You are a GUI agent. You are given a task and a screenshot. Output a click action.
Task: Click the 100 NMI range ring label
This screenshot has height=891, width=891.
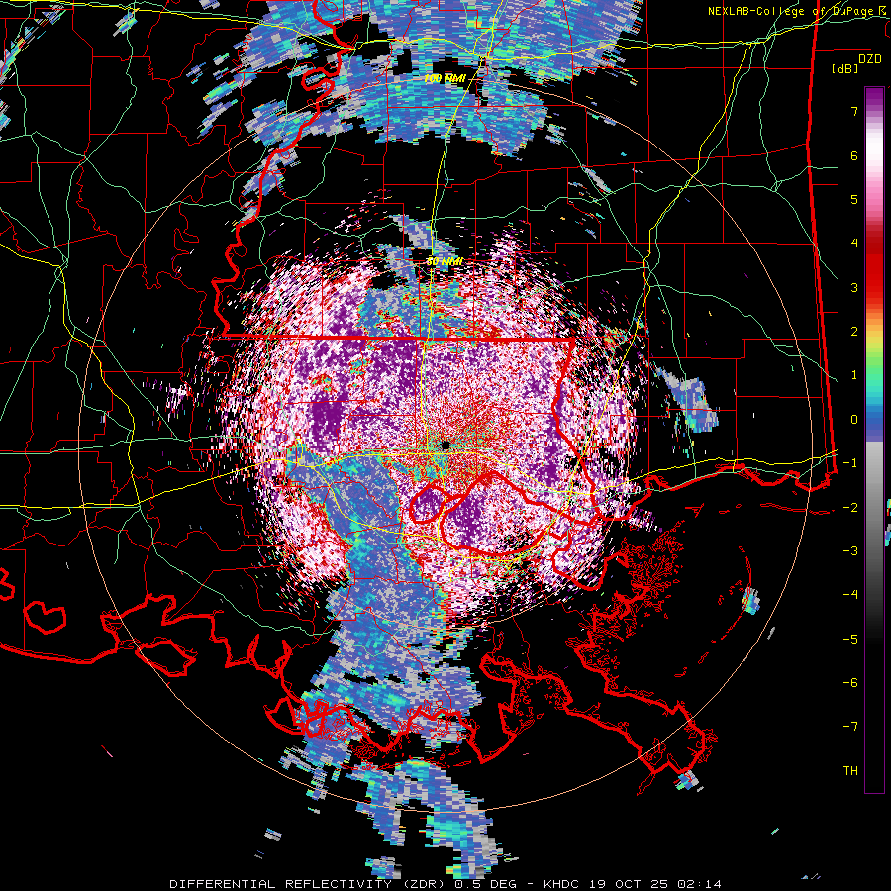(x=445, y=78)
